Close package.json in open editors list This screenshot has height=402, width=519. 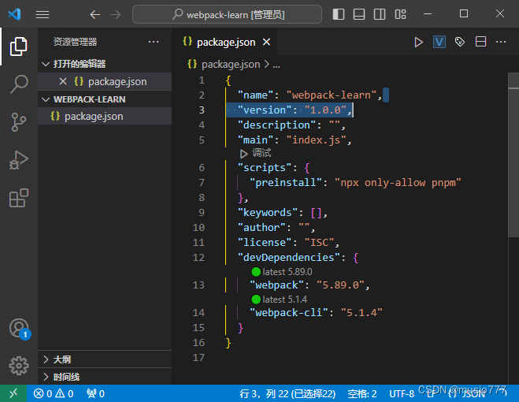[63, 81]
